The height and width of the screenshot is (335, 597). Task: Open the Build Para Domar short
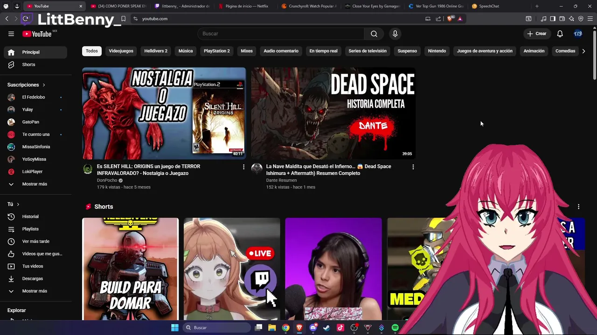tap(130, 269)
